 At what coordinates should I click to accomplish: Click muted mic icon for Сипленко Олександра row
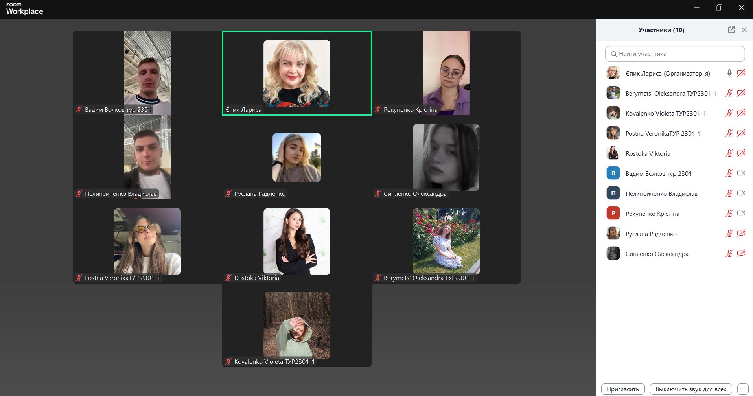(729, 254)
